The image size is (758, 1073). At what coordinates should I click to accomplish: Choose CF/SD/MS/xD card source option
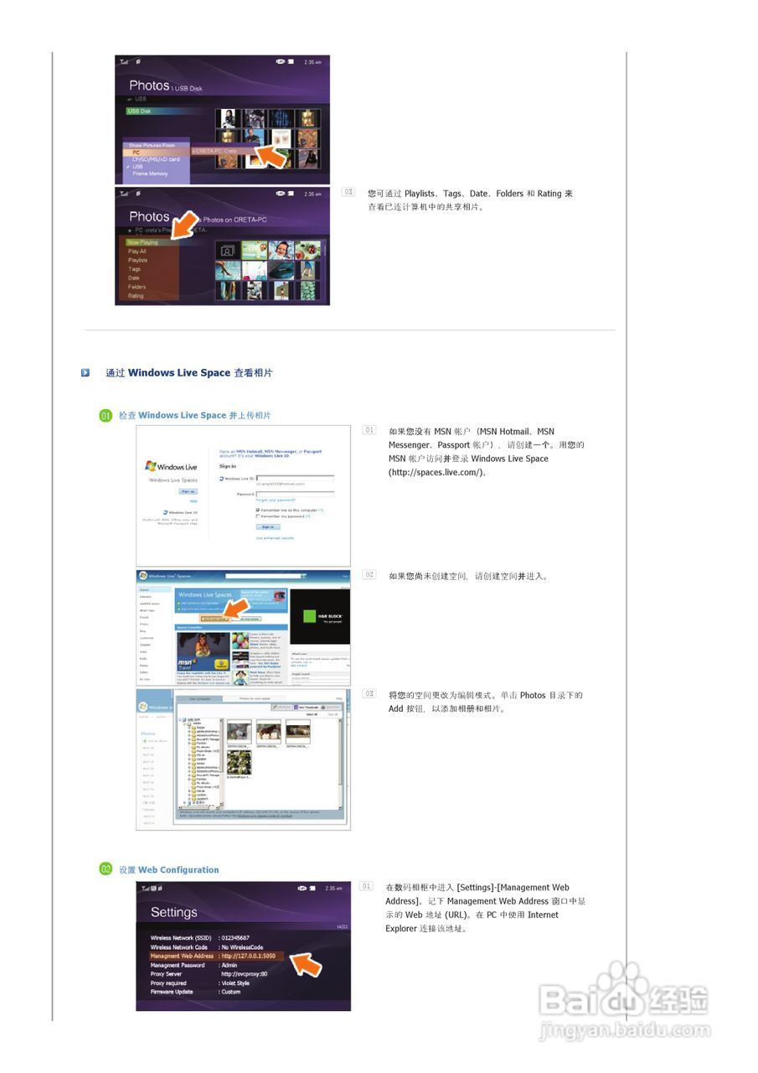tap(156, 159)
